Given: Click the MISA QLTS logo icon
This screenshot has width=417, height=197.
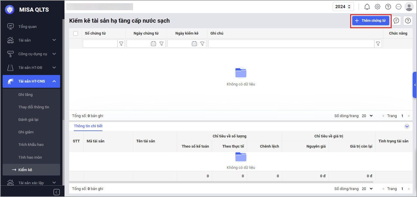Looking at the screenshot, I should [10, 10].
